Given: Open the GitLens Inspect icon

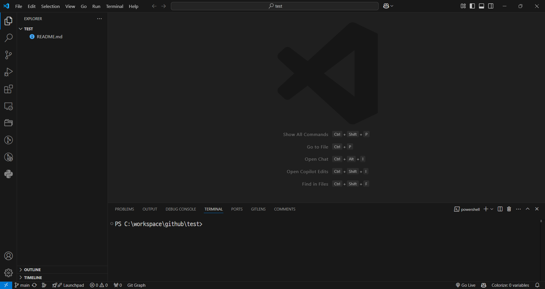Looking at the screenshot, I should [9, 157].
